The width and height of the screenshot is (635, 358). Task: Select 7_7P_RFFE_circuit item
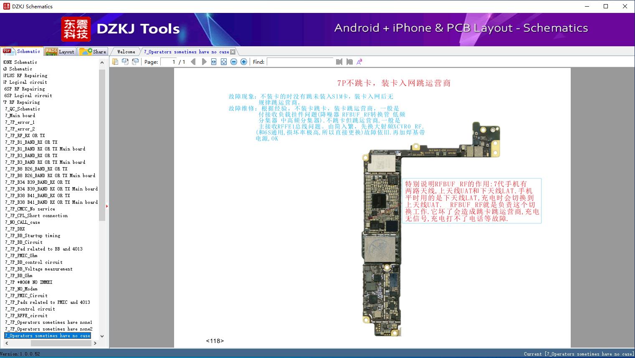[x=26, y=315]
